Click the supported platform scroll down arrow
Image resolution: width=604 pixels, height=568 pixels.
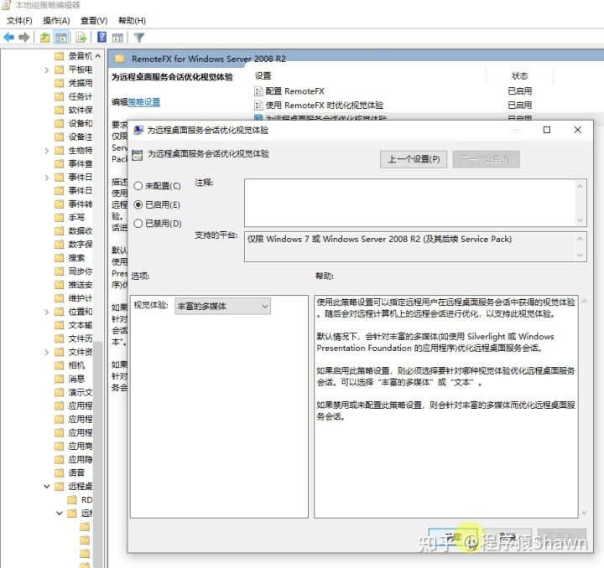pos(581,256)
